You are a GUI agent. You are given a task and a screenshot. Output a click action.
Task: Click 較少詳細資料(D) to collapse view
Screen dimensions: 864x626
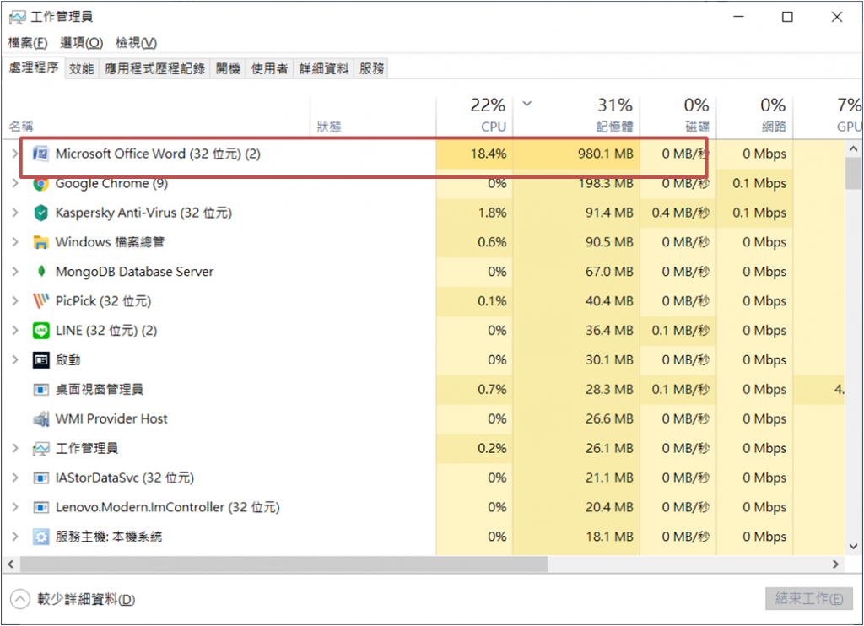click(x=86, y=599)
